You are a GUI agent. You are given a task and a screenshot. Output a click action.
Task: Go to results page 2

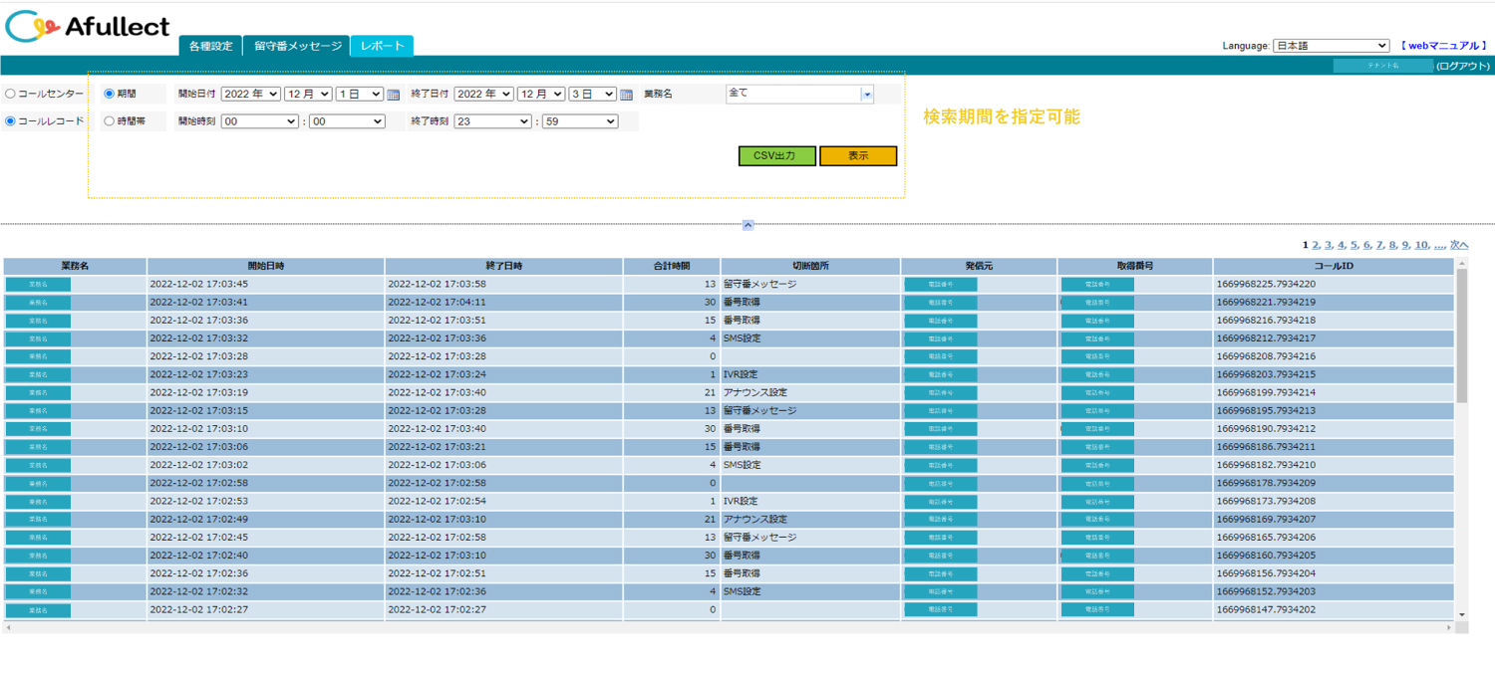(x=1316, y=245)
